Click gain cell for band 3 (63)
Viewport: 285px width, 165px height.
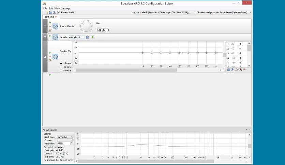coord(240,53)
